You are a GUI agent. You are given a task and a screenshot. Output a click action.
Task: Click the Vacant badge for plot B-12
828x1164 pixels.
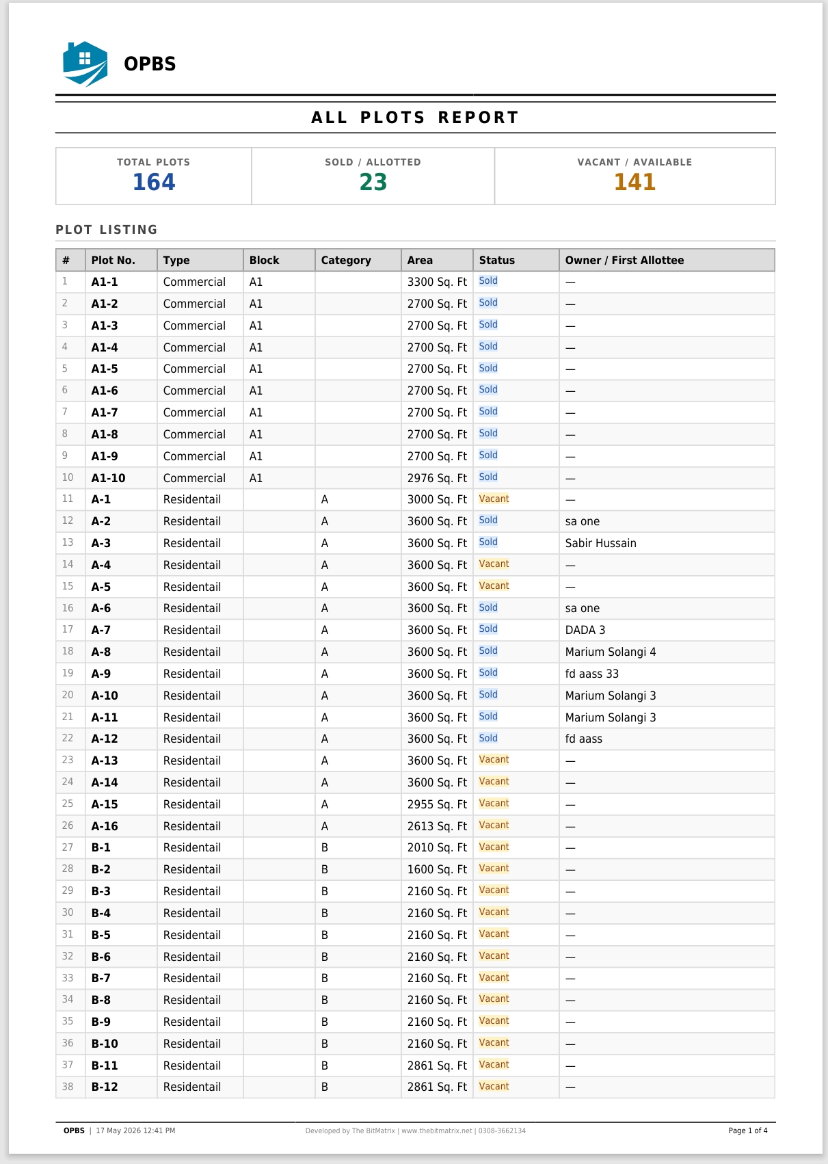494,1087
